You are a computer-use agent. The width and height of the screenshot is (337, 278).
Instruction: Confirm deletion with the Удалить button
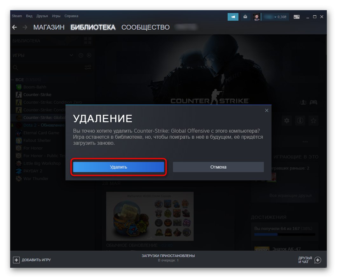tap(118, 167)
